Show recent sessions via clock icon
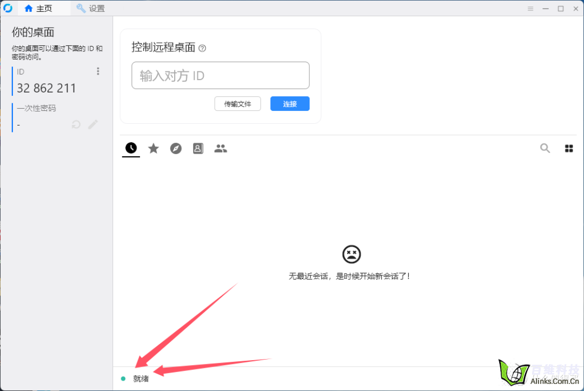 coord(131,148)
